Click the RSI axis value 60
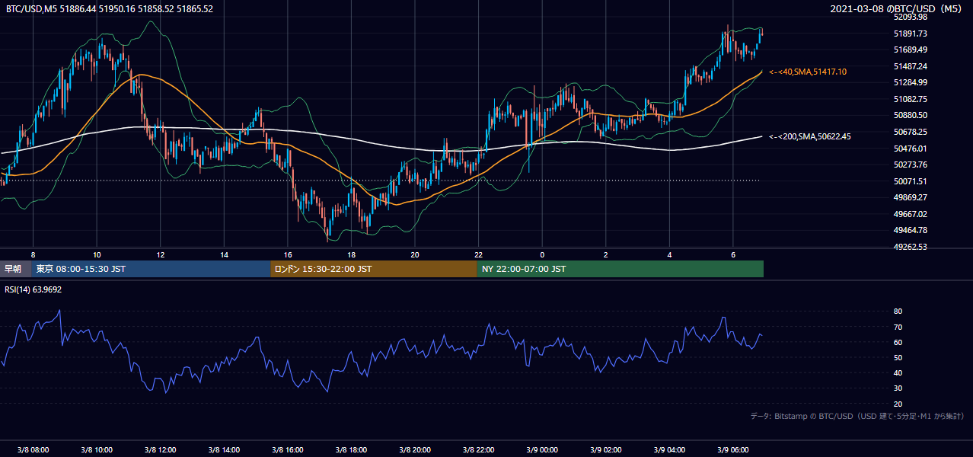973x457 pixels. tap(898, 342)
